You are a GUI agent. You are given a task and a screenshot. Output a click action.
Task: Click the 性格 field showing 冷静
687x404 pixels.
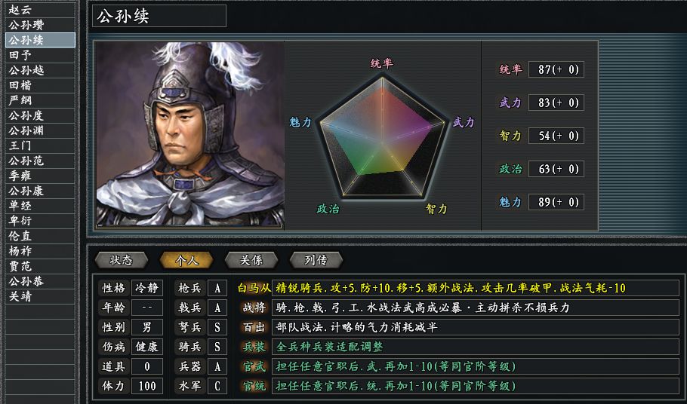click(x=147, y=288)
